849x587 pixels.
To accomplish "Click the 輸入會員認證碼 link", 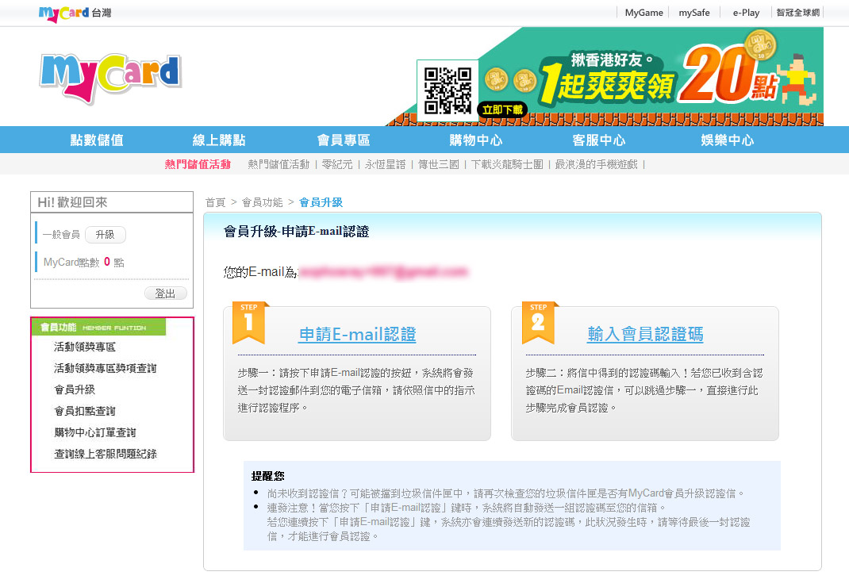I will point(645,334).
